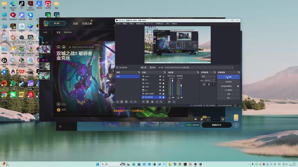Image resolution: width=298 pixels, height=167 pixels.
Task: Remove transition with trash icon
Action: [209, 85]
